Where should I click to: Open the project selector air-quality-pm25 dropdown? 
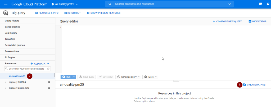coord(65,4)
